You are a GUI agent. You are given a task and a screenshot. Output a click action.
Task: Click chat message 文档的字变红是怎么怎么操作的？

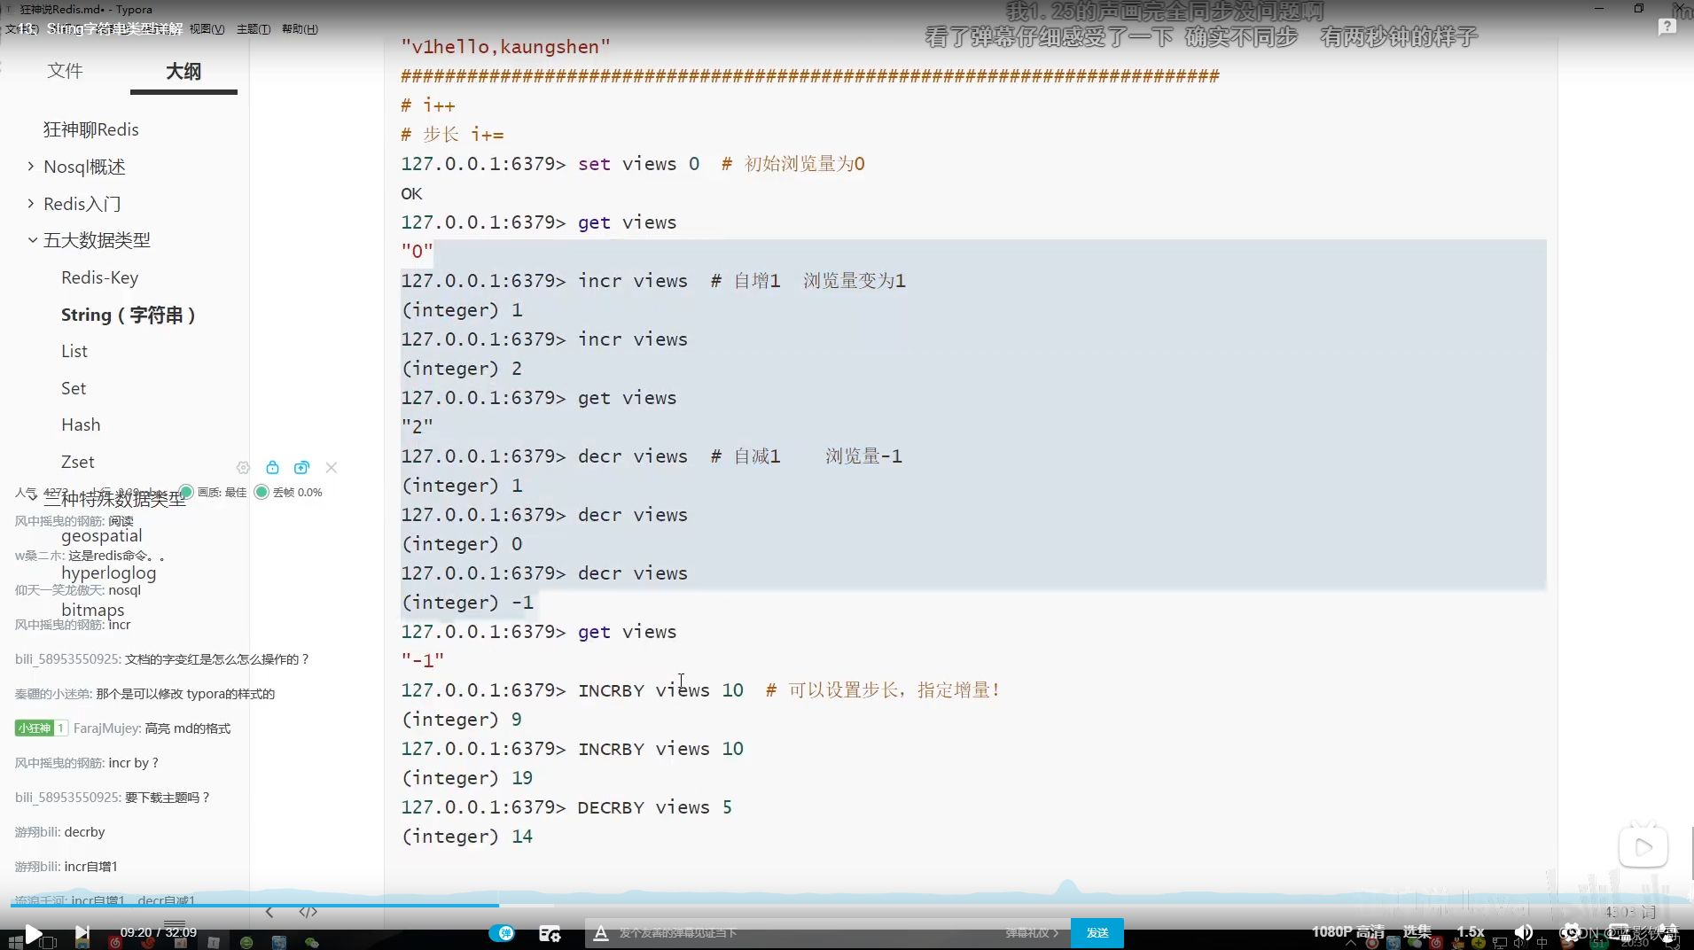[217, 659]
